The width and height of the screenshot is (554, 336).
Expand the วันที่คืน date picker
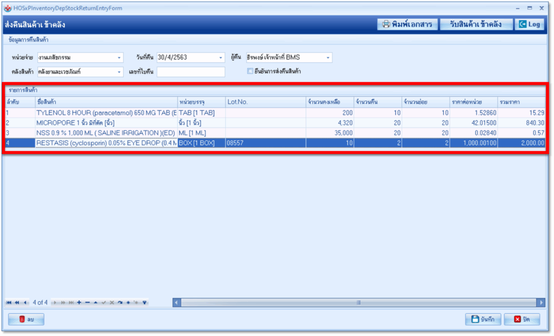pos(220,58)
